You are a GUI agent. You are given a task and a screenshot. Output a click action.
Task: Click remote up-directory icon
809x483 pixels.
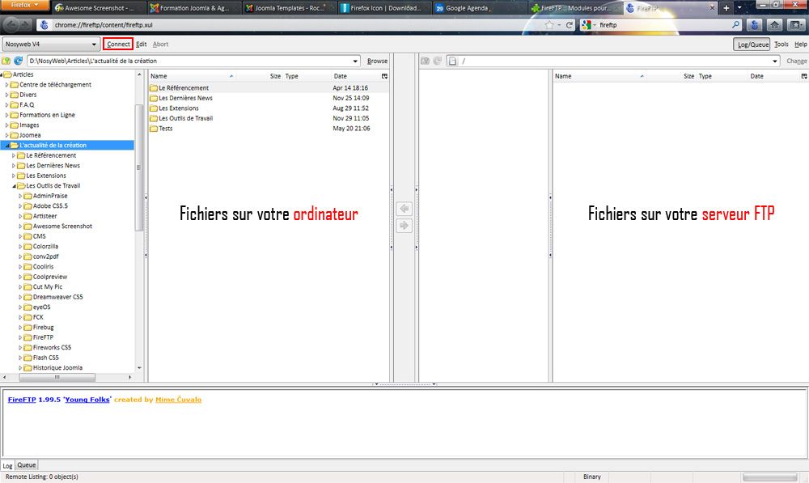[x=426, y=61]
